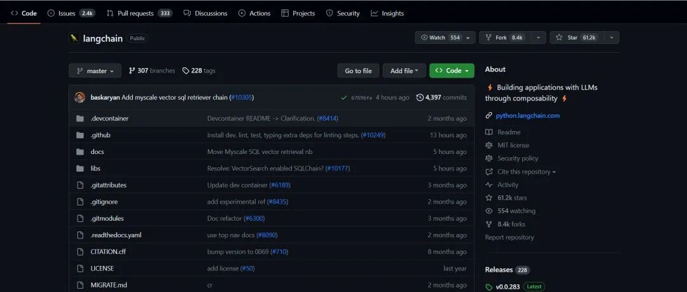Click Report repository link
The width and height of the screenshot is (687, 292).
point(509,237)
